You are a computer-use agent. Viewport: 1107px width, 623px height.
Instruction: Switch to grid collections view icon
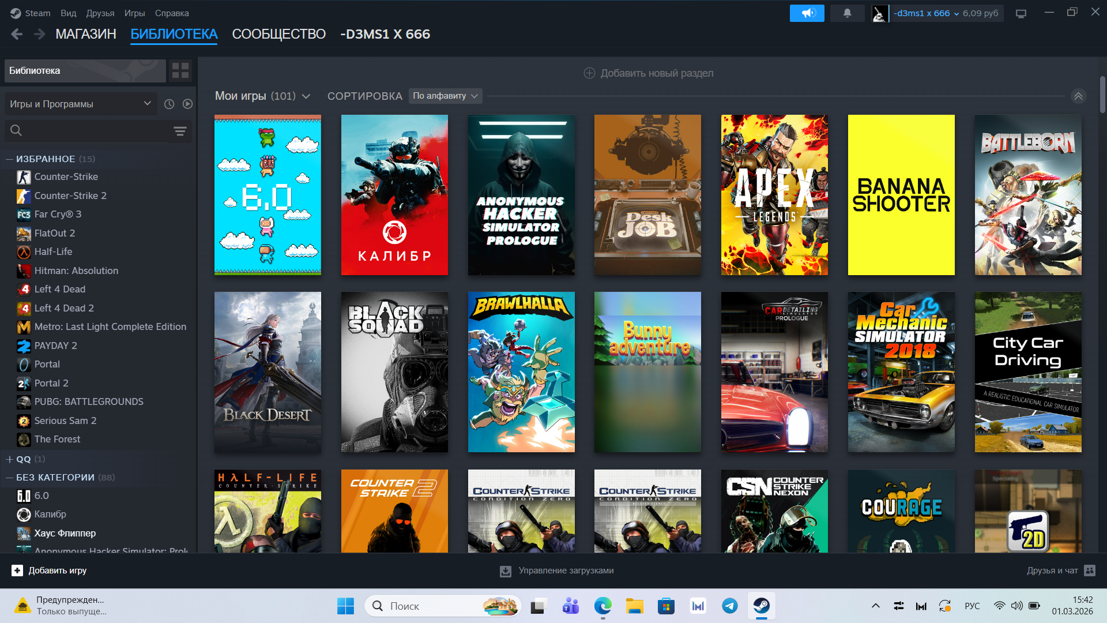(x=180, y=70)
